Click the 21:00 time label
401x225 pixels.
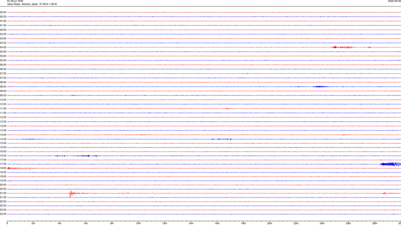[x=3, y=193]
